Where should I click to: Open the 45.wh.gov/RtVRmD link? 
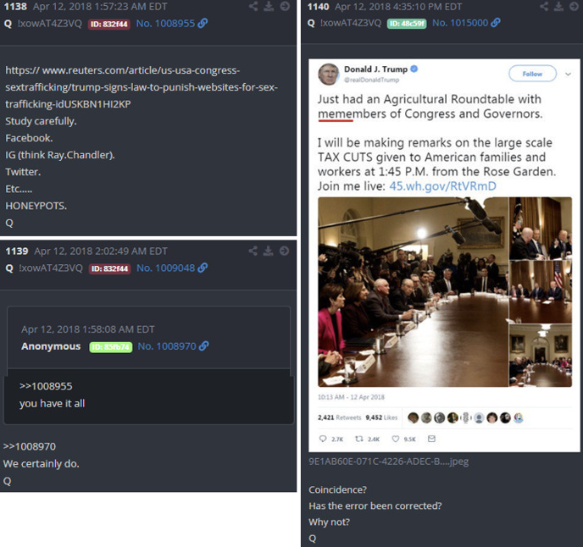coord(442,186)
